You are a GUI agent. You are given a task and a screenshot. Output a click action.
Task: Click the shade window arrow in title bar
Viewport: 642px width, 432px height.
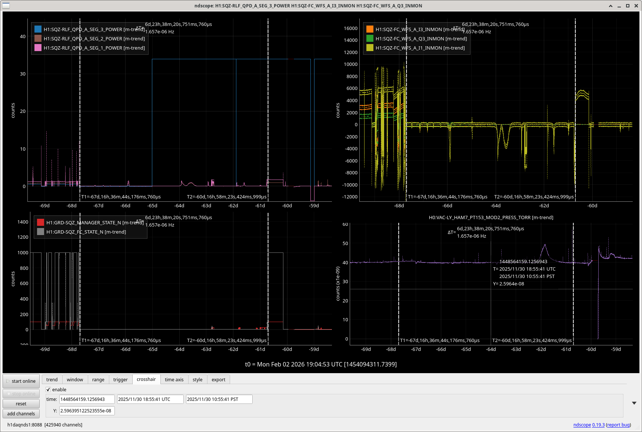tap(611, 6)
